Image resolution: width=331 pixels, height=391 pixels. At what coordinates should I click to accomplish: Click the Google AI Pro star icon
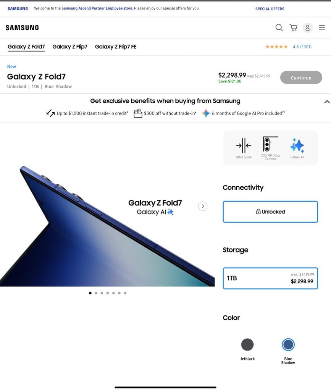(x=206, y=113)
